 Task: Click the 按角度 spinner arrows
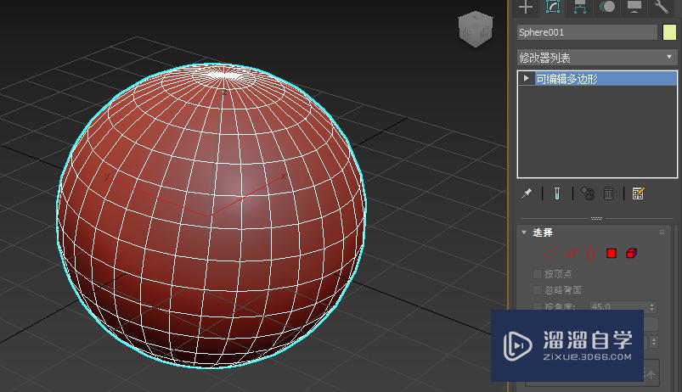[651, 306]
